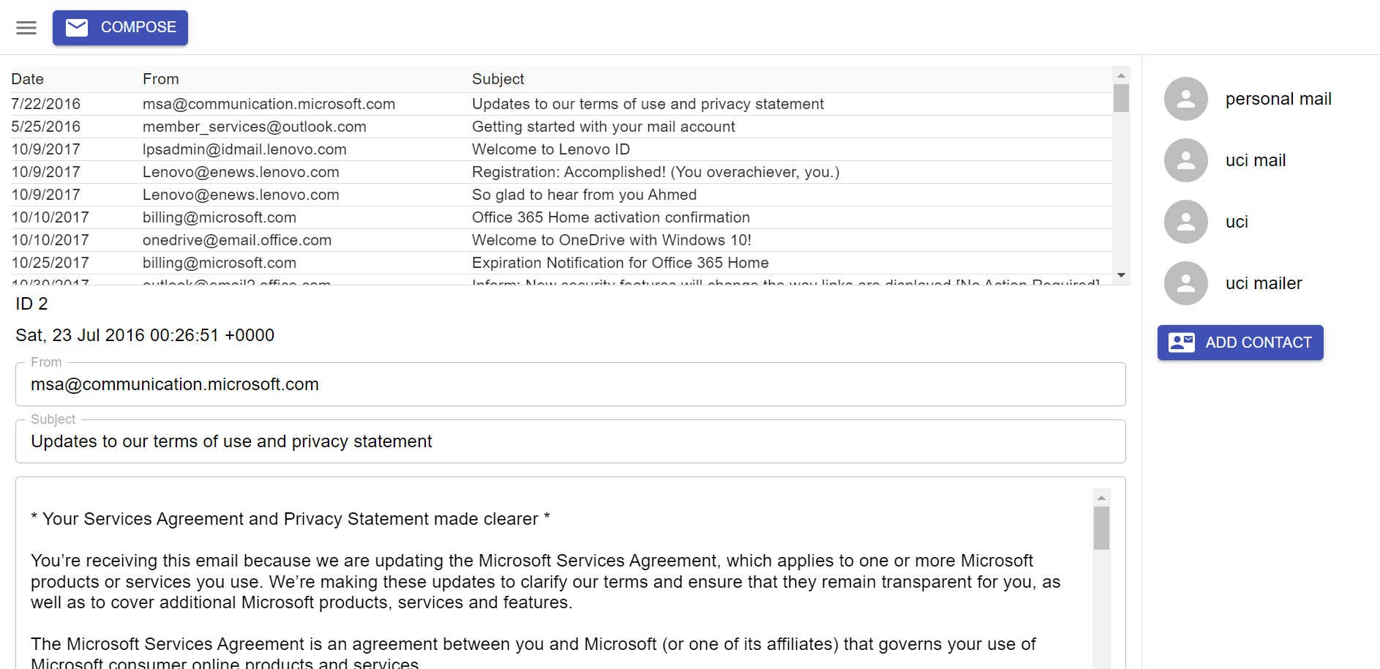The height and width of the screenshot is (669, 1380).
Task: Open Registration: Accomplished email row
Action: click(x=561, y=172)
